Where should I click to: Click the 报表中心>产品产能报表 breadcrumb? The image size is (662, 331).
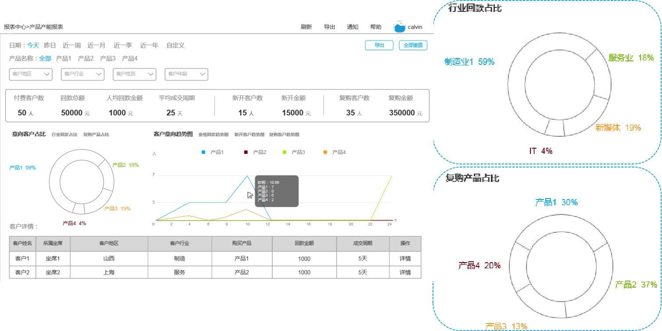click(x=34, y=27)
